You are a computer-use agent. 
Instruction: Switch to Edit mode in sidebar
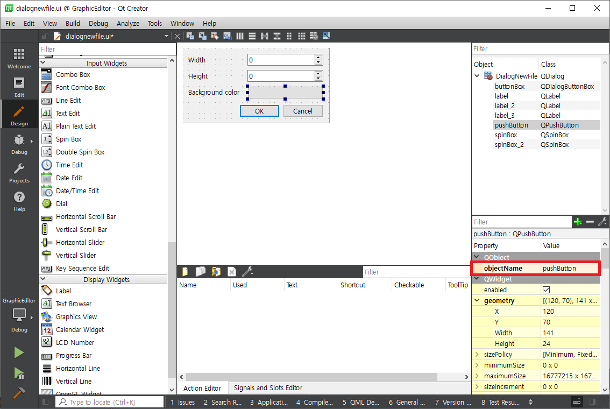coord(19,87)
